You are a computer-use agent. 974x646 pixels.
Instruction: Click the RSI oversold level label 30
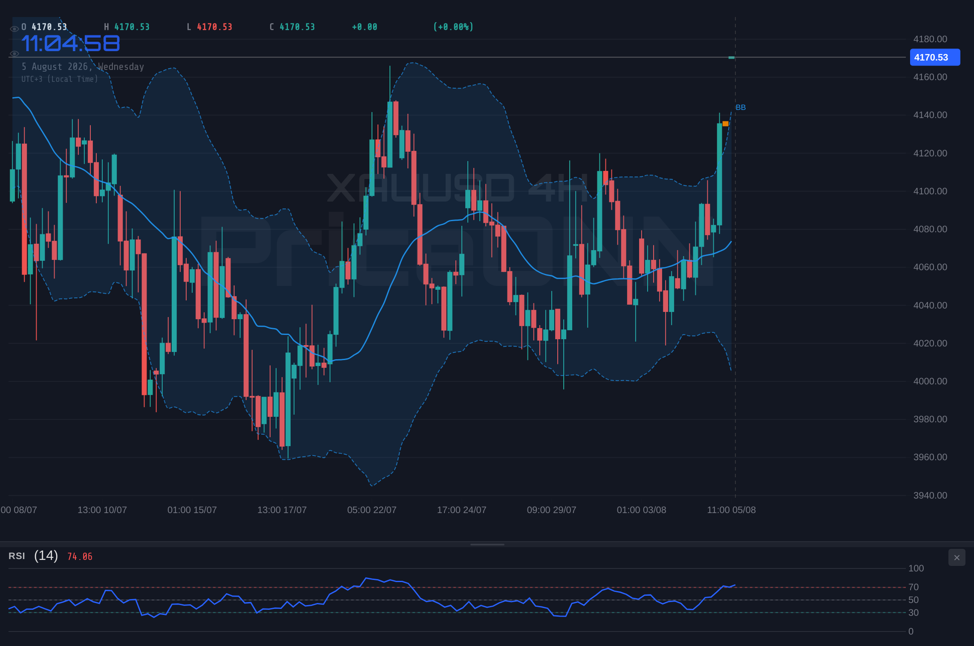tap(913, 613)
